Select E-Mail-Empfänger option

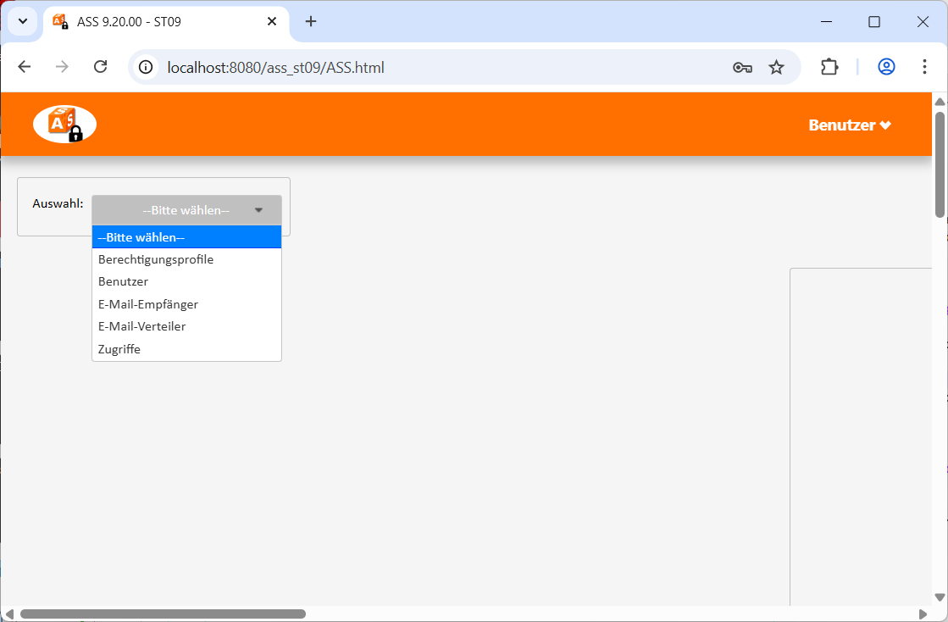(186, 304)
